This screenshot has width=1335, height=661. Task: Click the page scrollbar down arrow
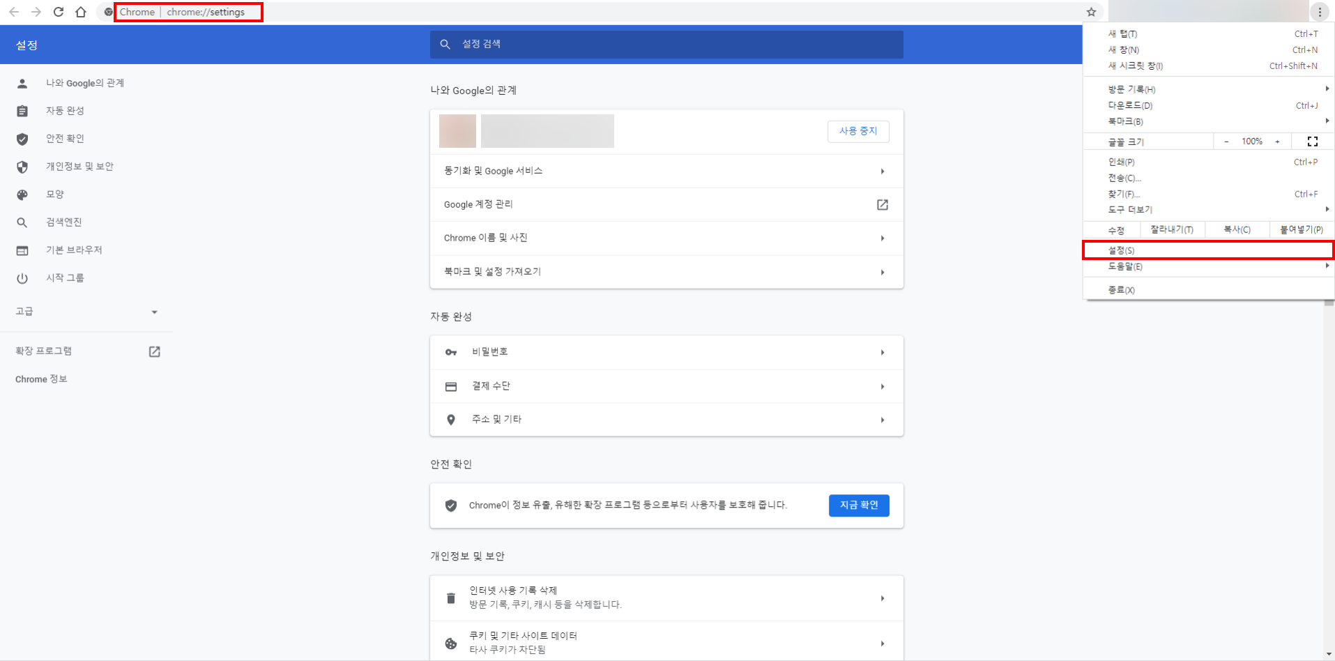(1329, 655)
